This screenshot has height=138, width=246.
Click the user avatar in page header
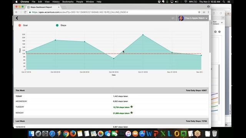pos(181,18)
